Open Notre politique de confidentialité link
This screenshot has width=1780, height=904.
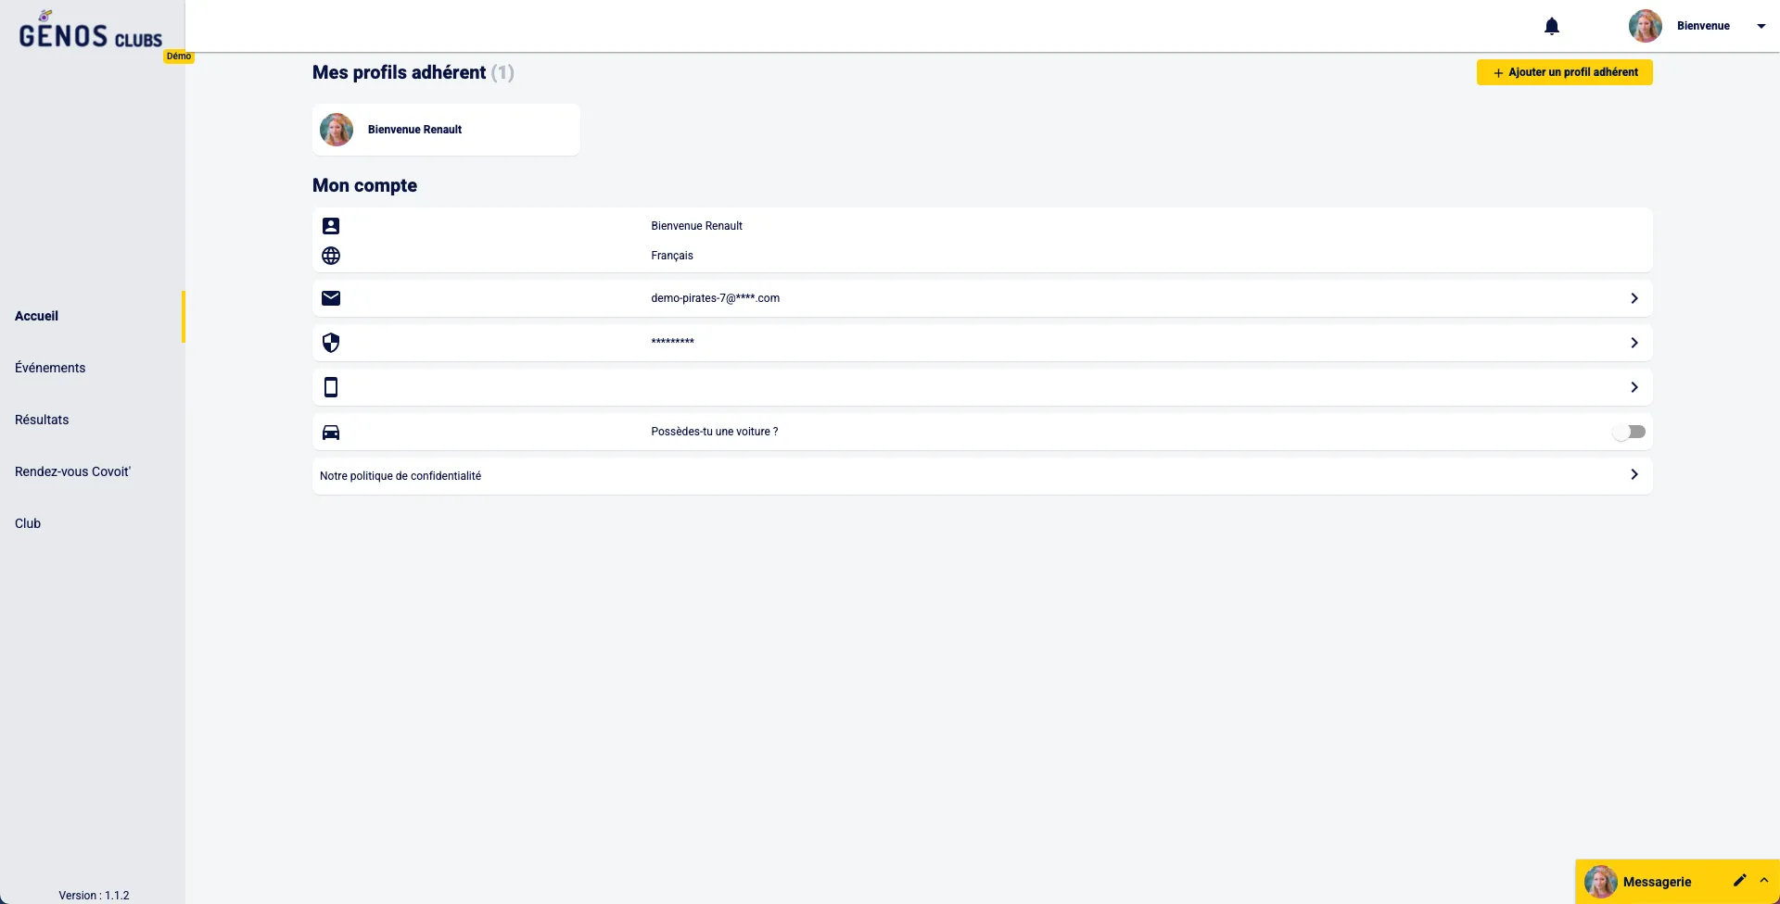click(400, 476)
